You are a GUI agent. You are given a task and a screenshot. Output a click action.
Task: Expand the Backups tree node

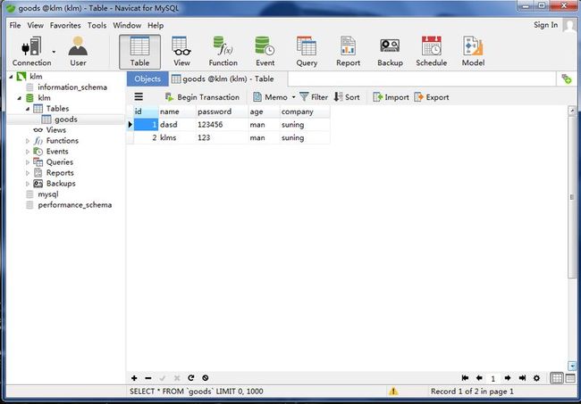28,184
